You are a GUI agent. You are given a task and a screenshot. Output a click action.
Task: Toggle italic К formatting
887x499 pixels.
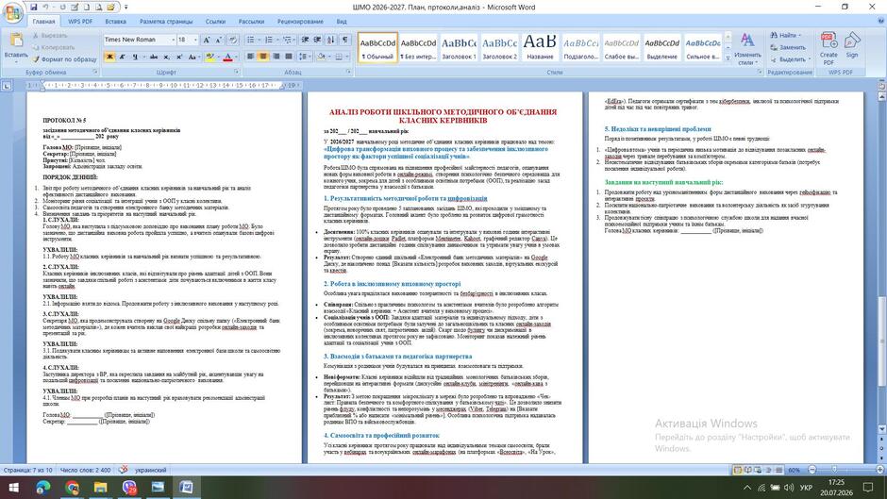(122, 58)
